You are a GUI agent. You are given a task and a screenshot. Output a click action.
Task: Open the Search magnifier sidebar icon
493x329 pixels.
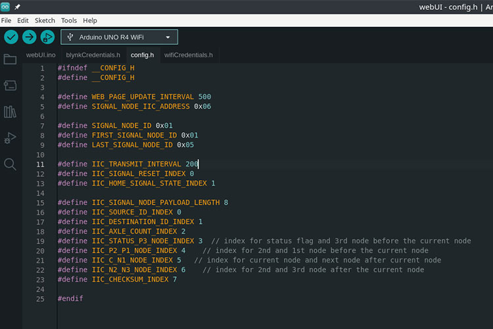(x=10, y=164)
